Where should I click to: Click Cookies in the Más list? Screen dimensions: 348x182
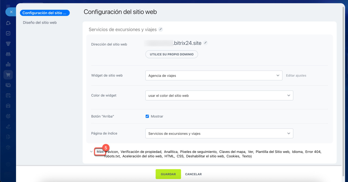(x=233, y=156)
